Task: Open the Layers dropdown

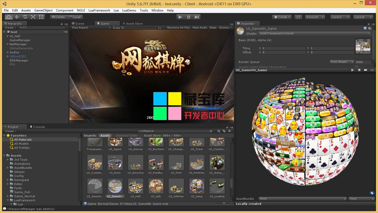Action: pyautogui.click(x=340, y=17)
